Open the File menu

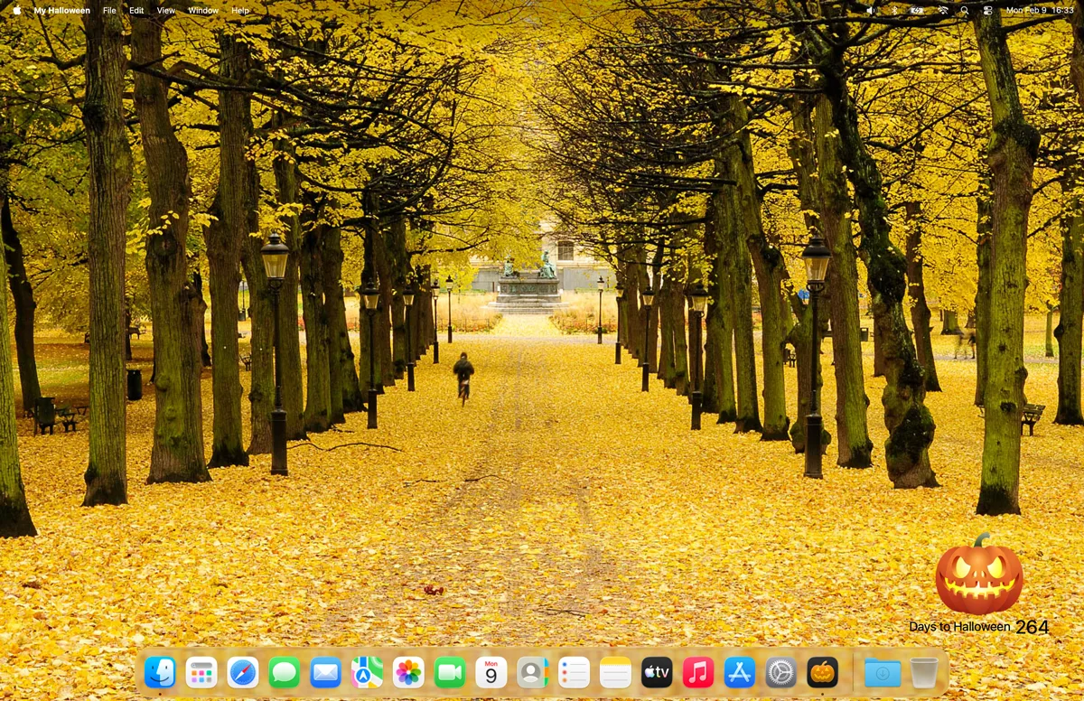pos(109,11)
